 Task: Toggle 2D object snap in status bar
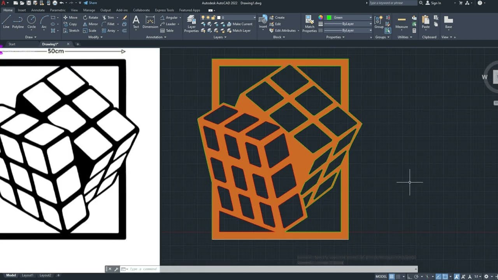point(445,276)
